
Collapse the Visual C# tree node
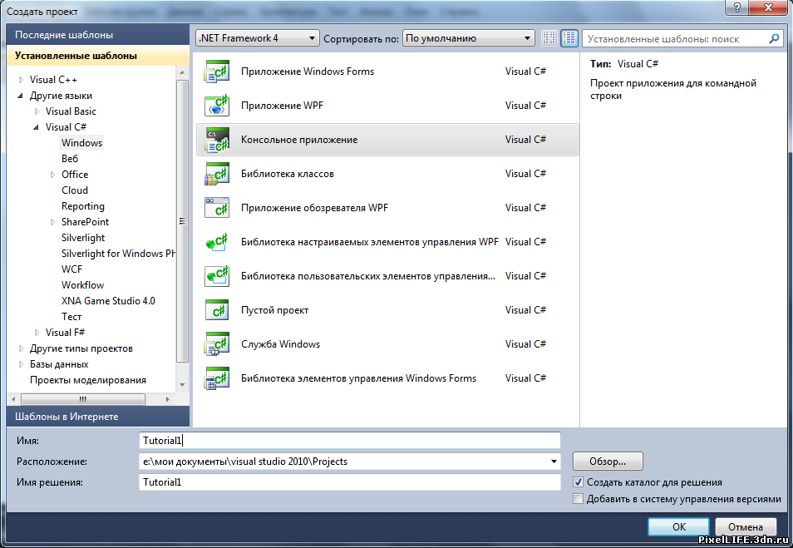click(37, 127)
